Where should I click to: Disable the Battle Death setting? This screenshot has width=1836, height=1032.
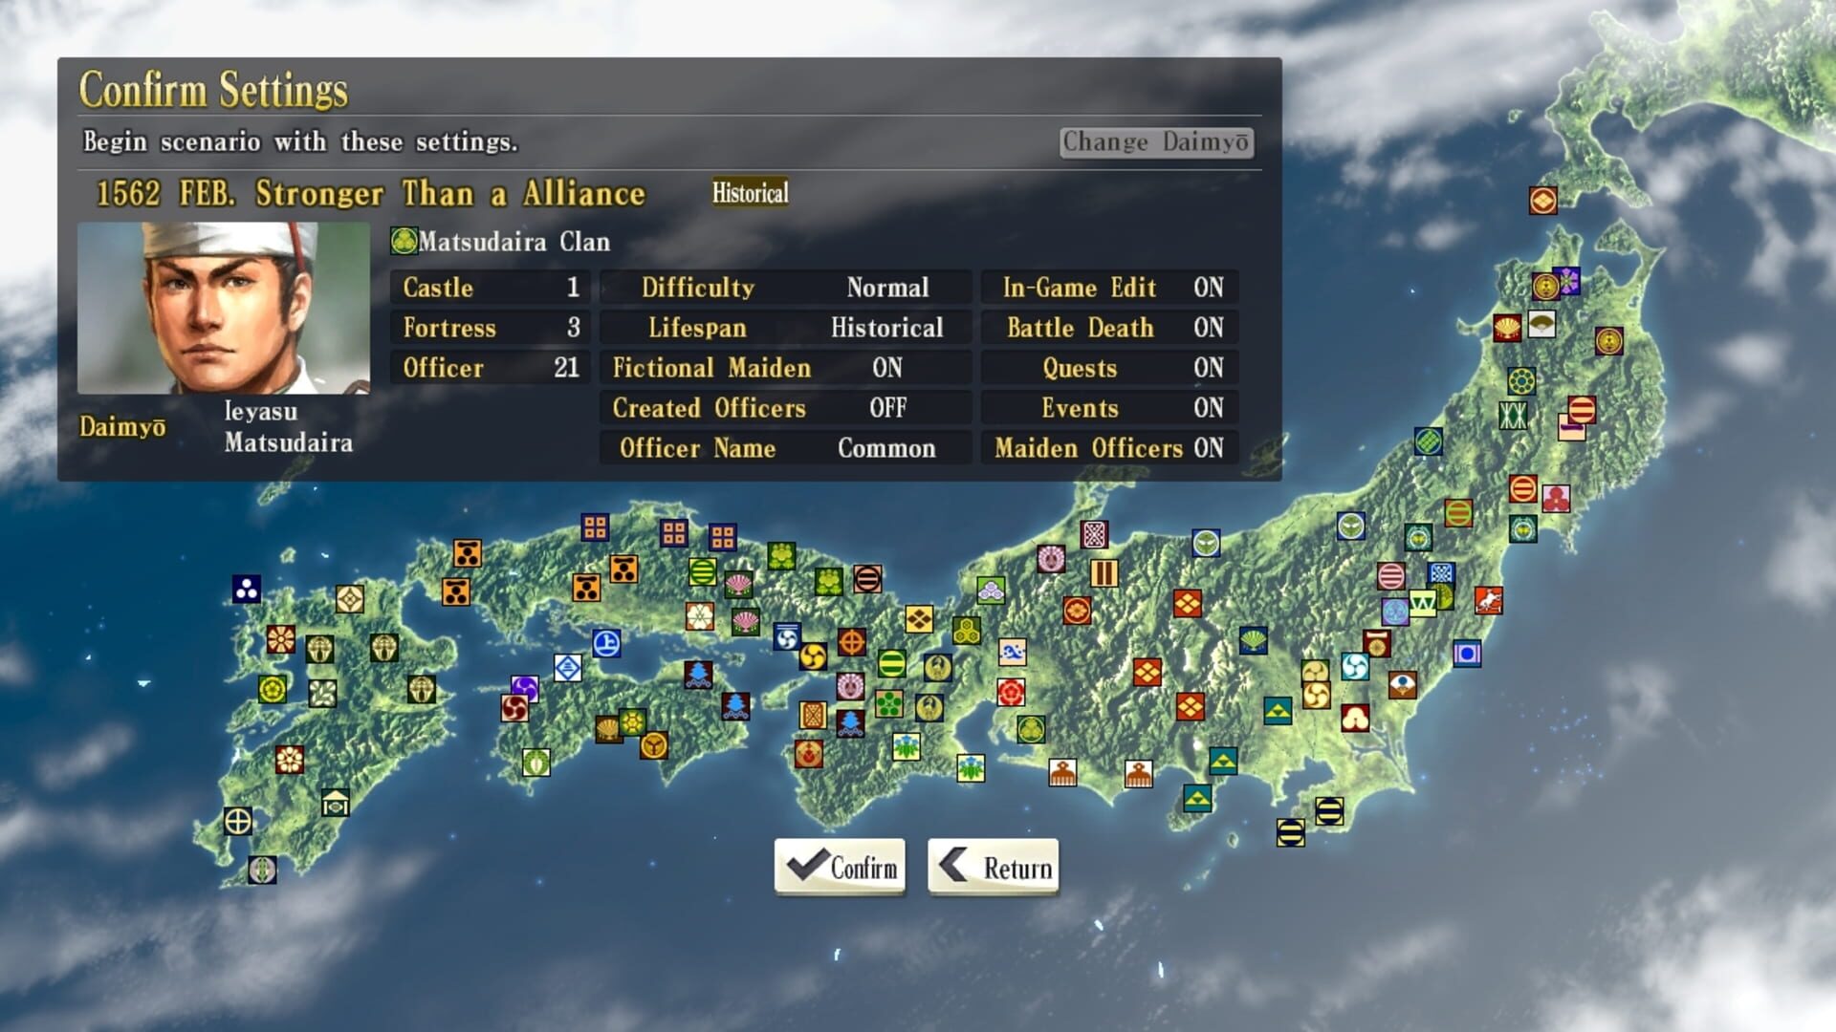pyautogui.click(x=1110, y=328)
